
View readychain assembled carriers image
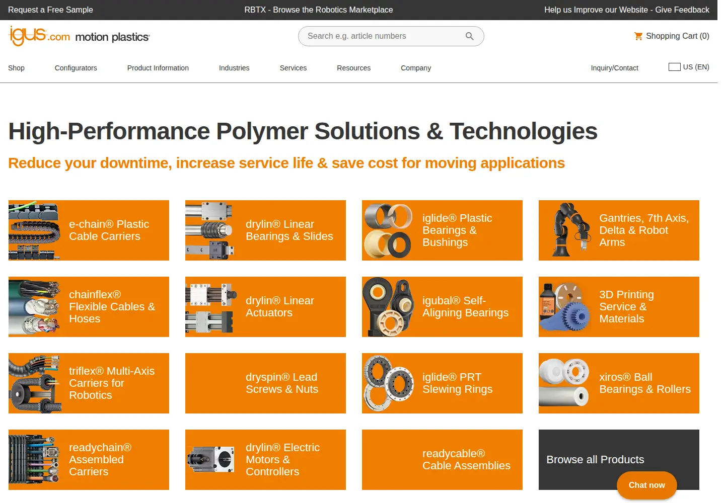click(x=35, y=460)
